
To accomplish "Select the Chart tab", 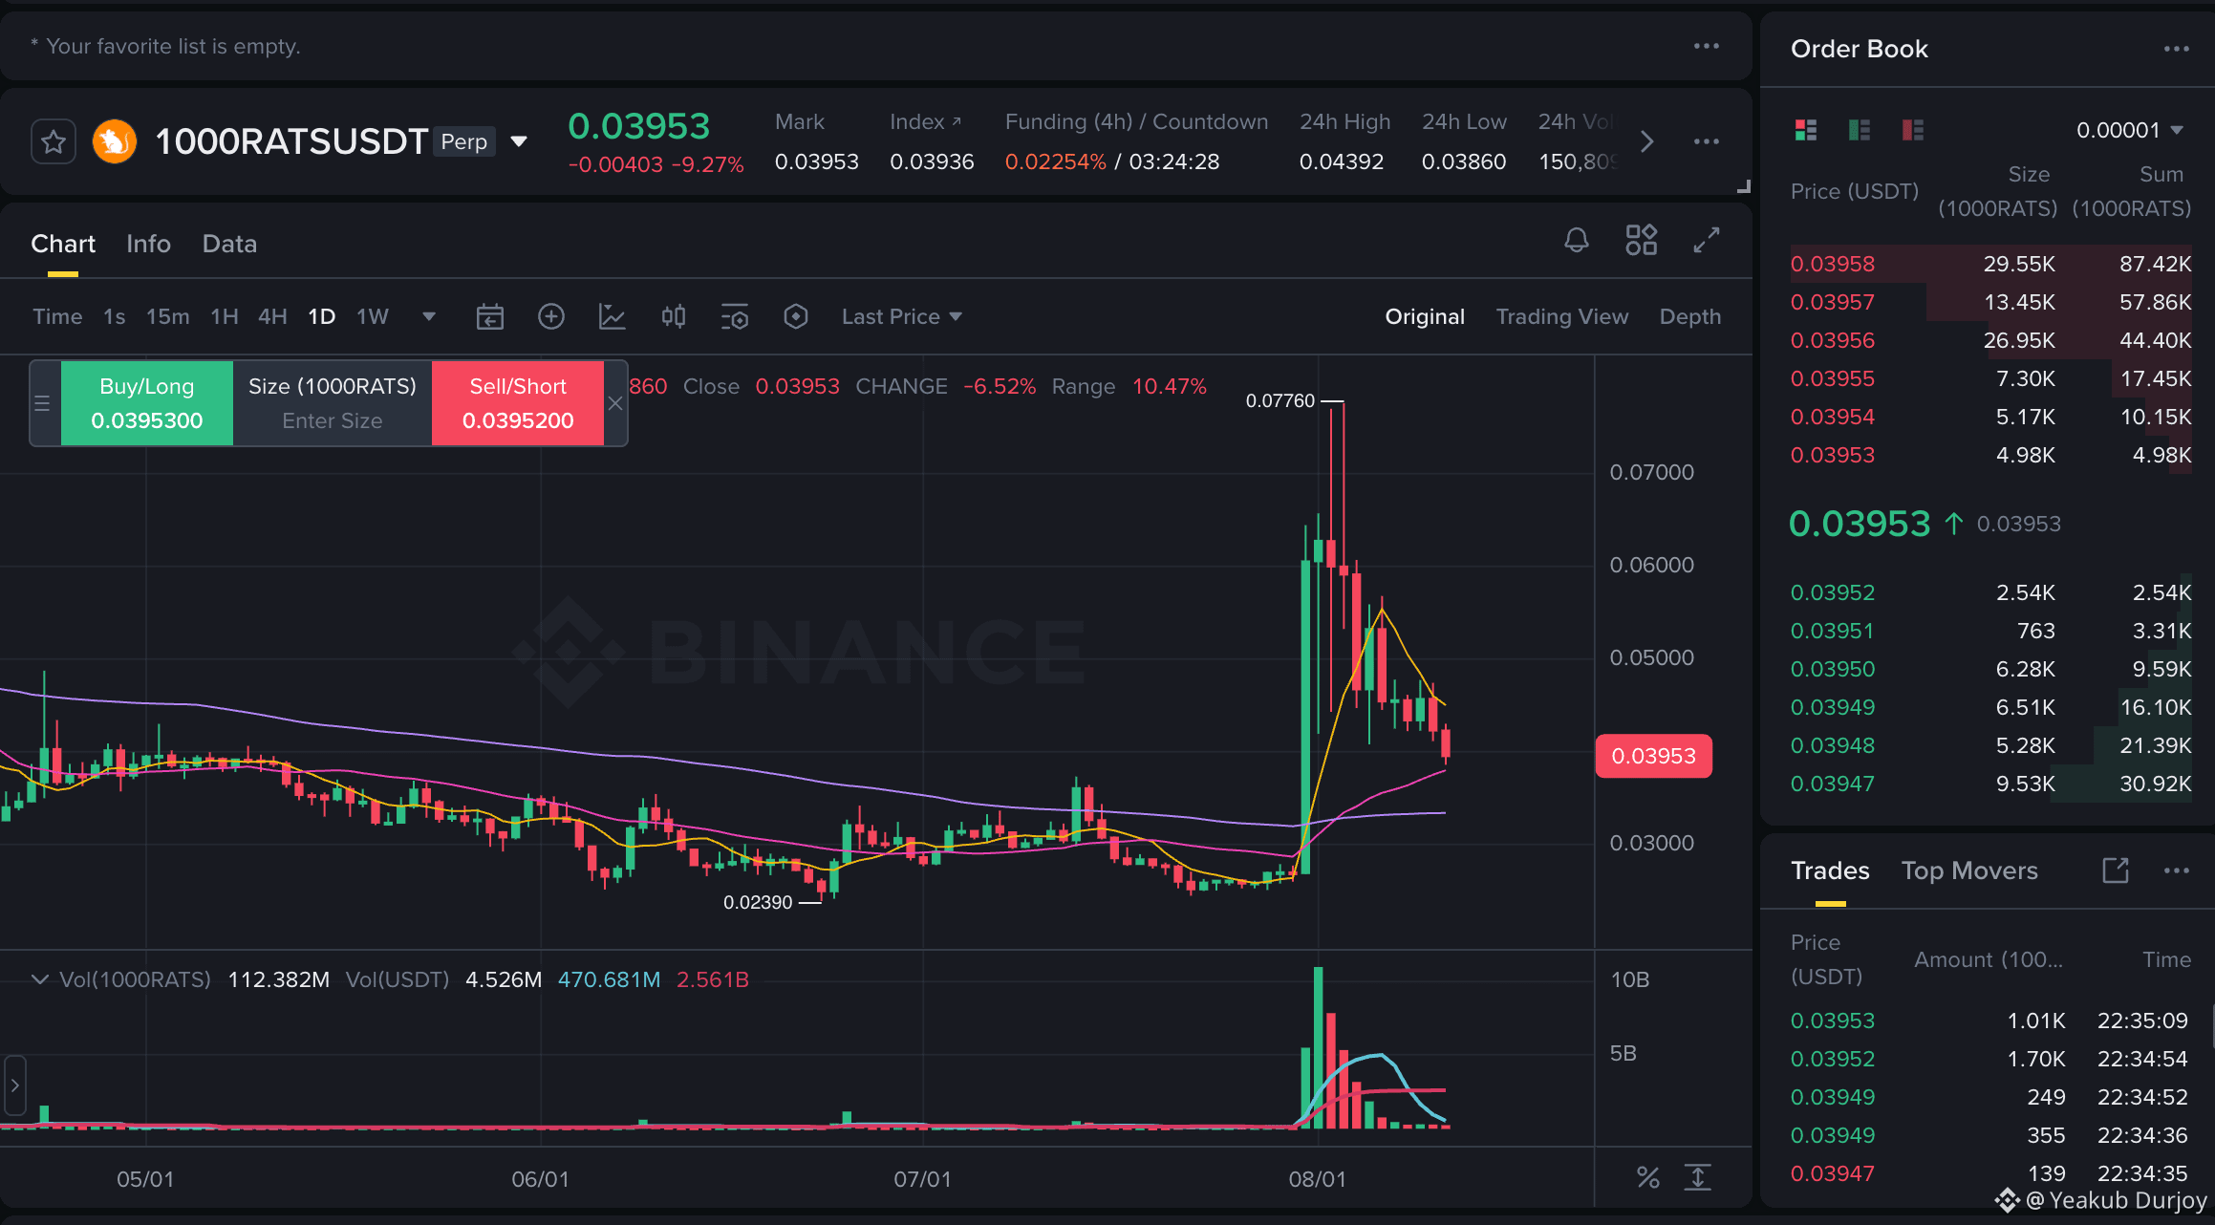I will 63,244.
